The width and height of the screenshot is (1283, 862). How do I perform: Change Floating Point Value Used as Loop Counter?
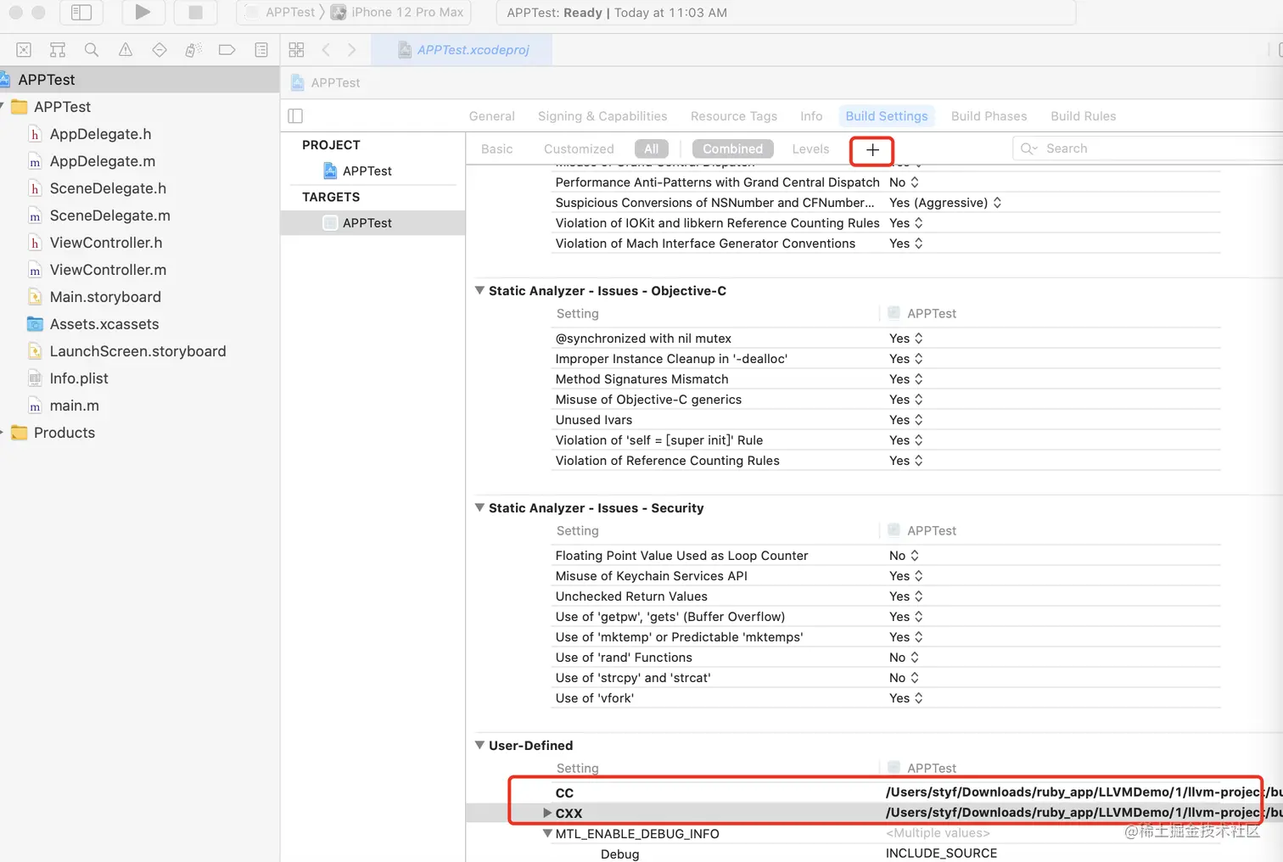coord(905,556)
